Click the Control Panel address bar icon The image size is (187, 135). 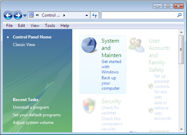click(31, 15)
